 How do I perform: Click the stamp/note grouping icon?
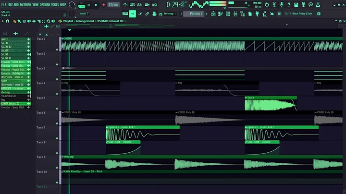coord(154,13)
